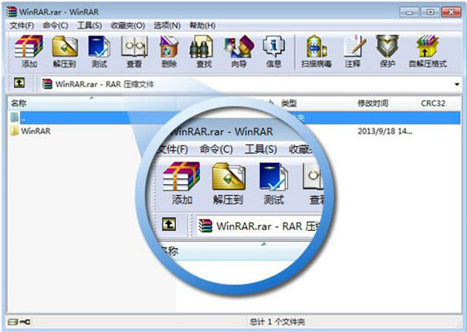Open the 工具(S) menu
467x332 pixels.
pos(90,26)
